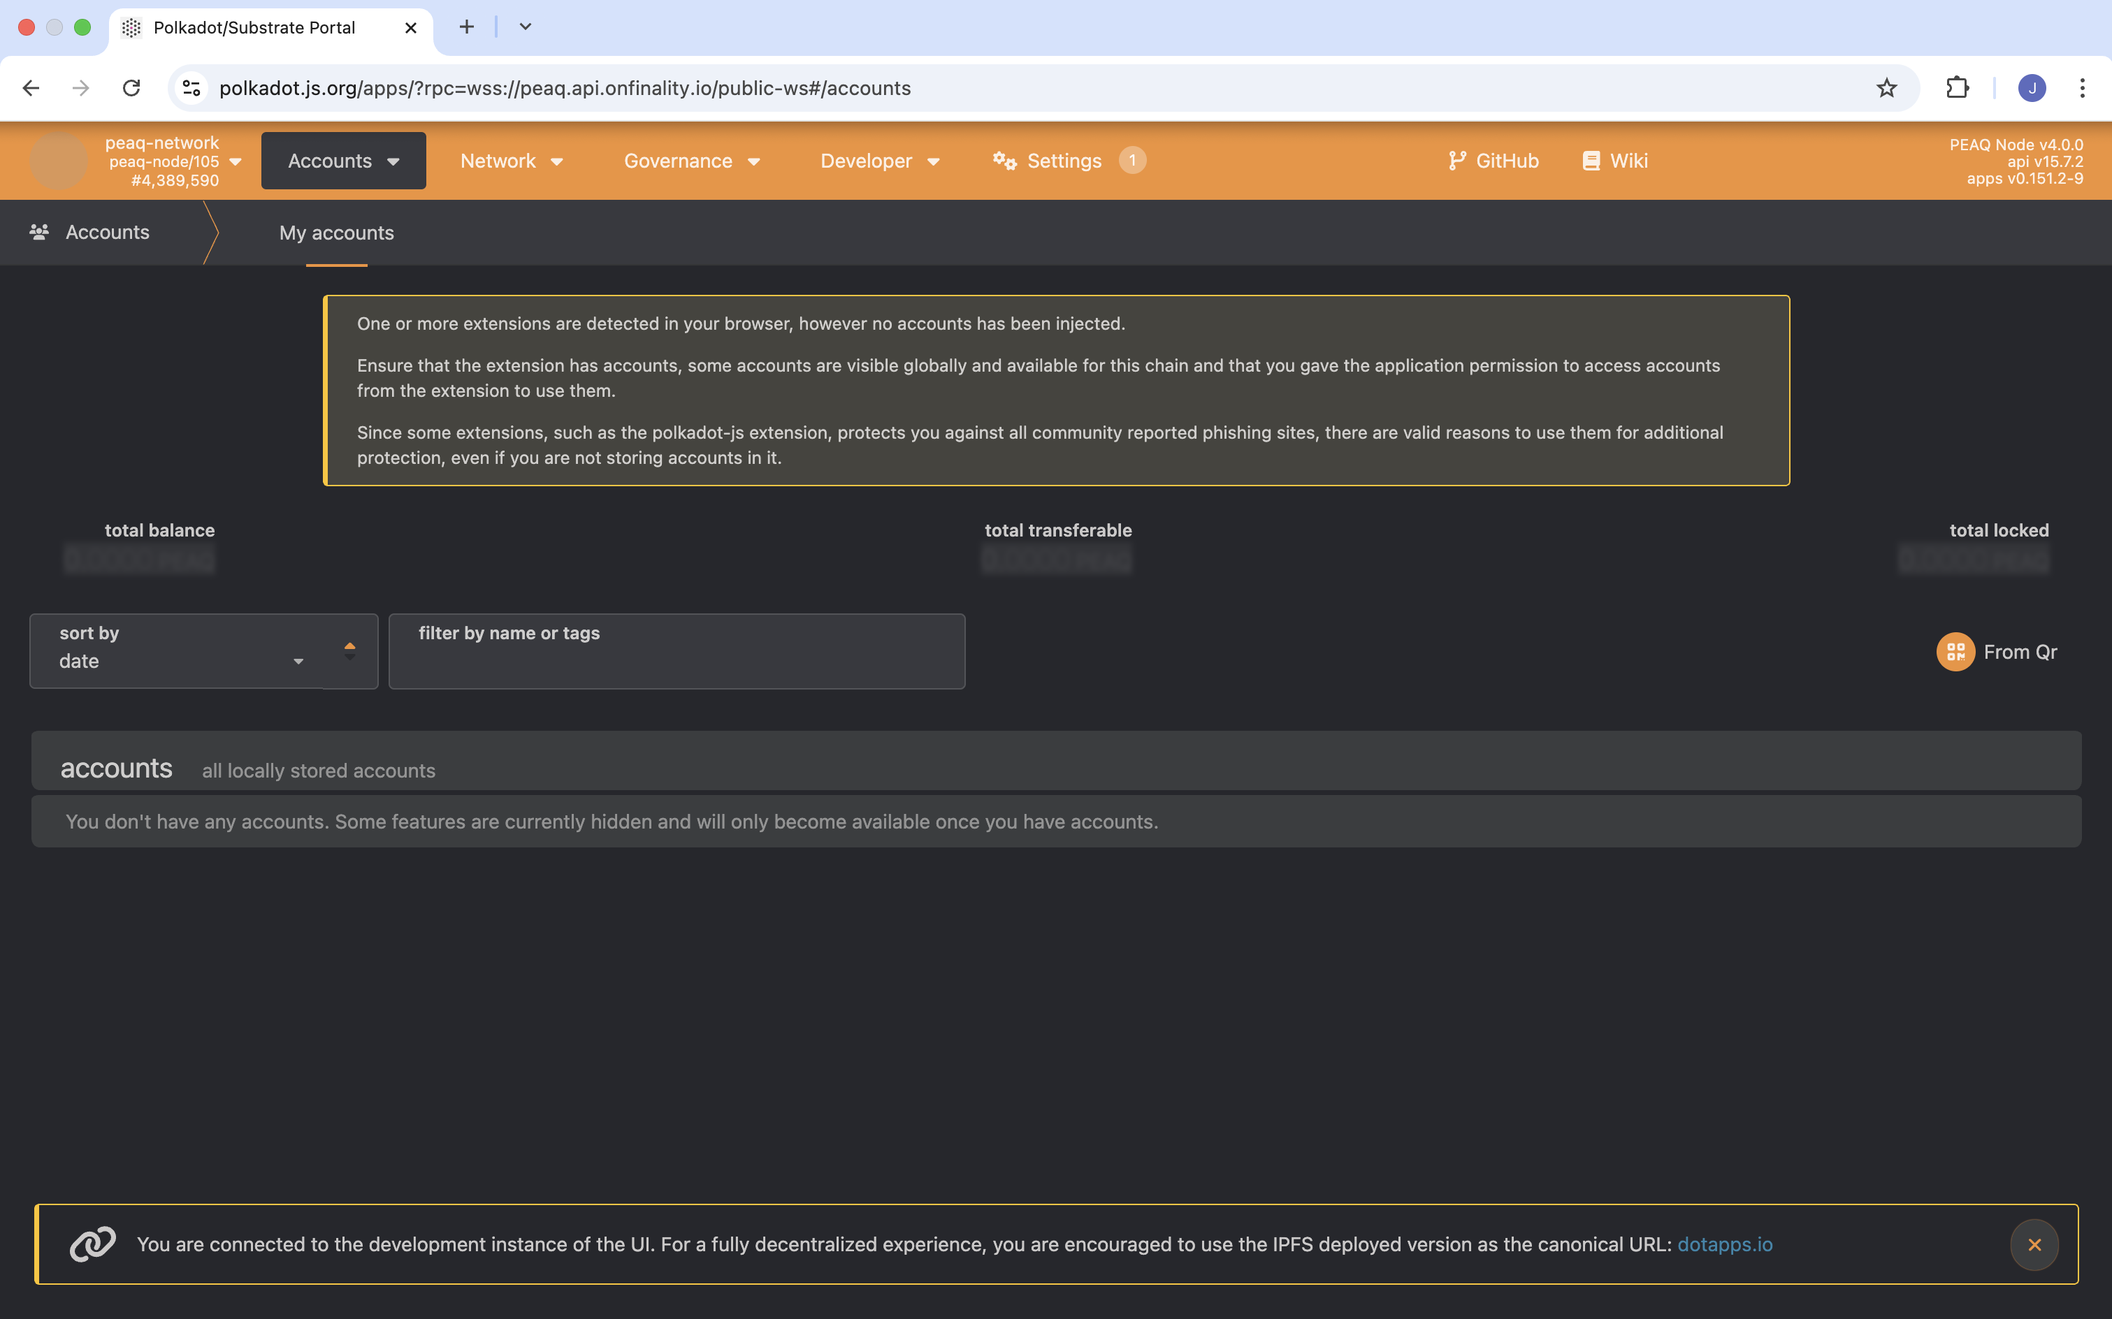Click the site permissions icon in address bar
Screen dimensions: 2112x1319
191,87
